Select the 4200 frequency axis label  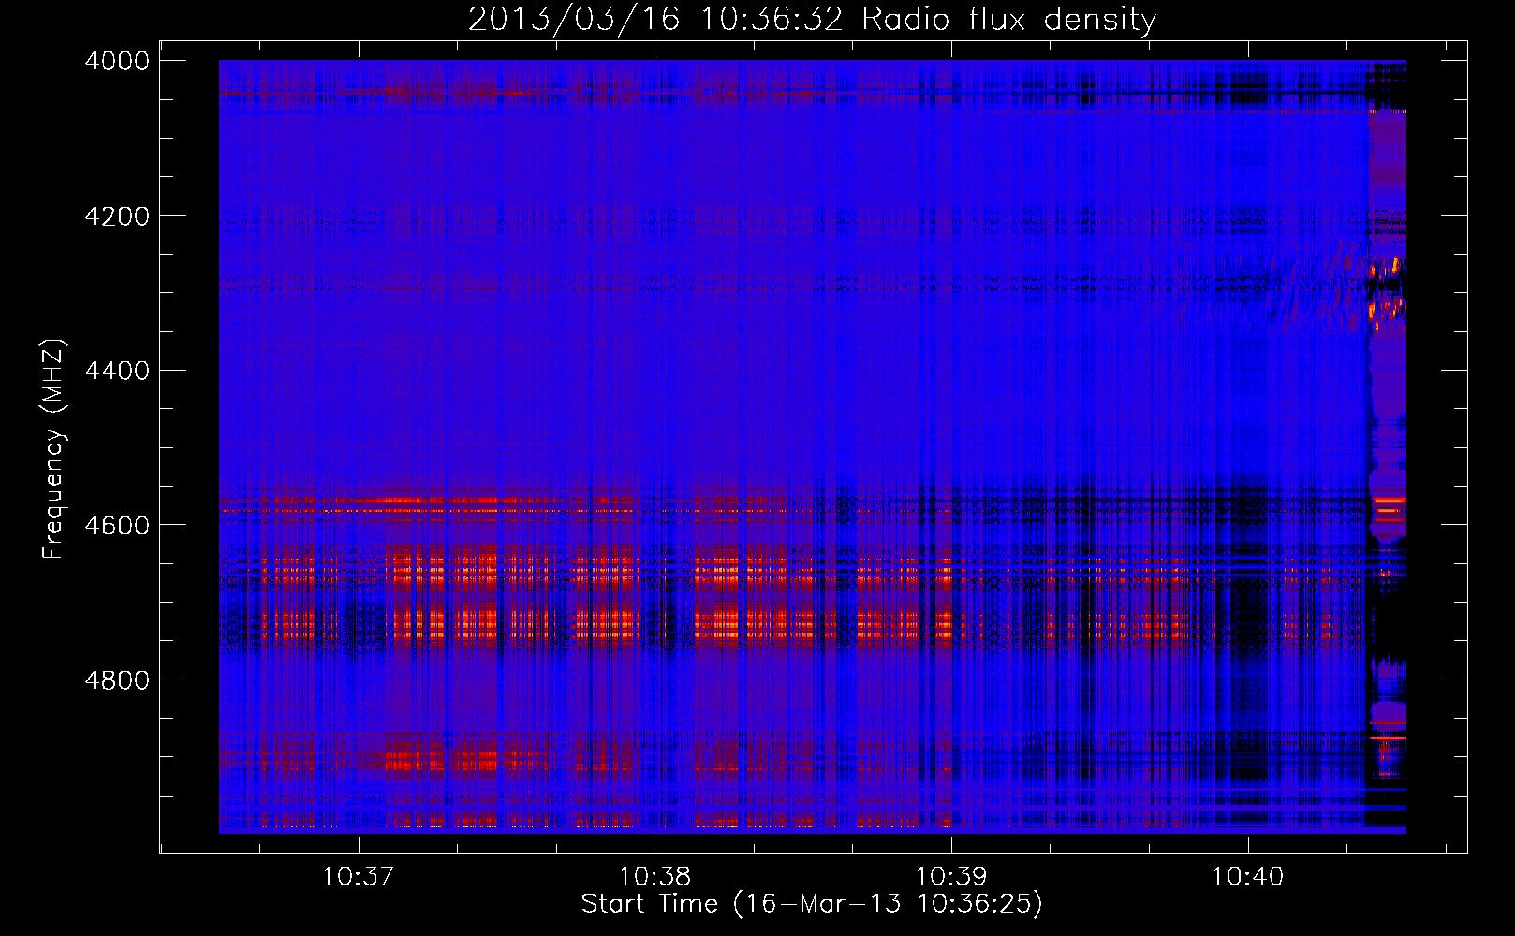pyautogui.click(x=117, y=216)
